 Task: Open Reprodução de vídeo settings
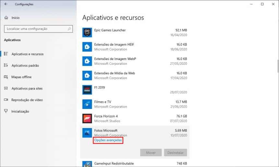[27, 100]
